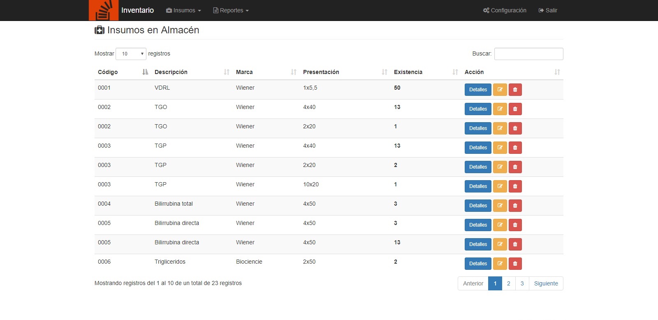Edit the VDRL 0001 row
Screen dimensions: 658x320
(500, 90)
